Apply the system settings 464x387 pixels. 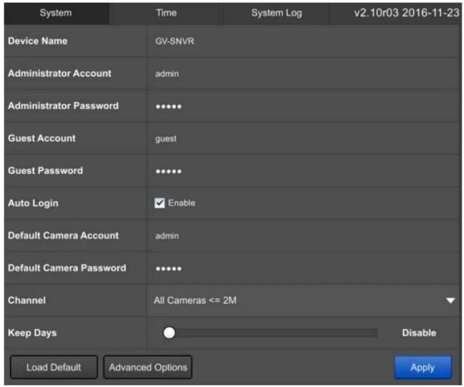tap(423, 368)
